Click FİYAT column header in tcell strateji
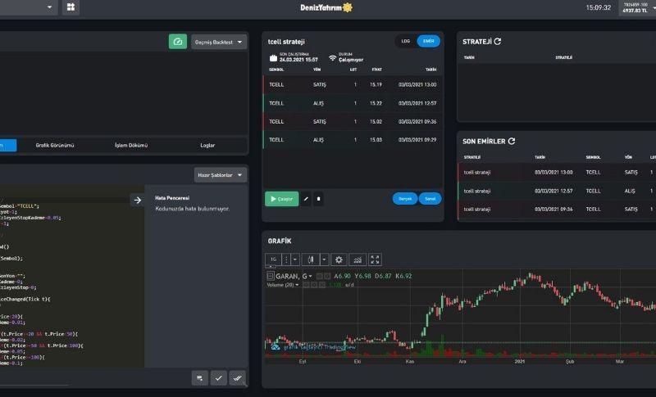 376,70
